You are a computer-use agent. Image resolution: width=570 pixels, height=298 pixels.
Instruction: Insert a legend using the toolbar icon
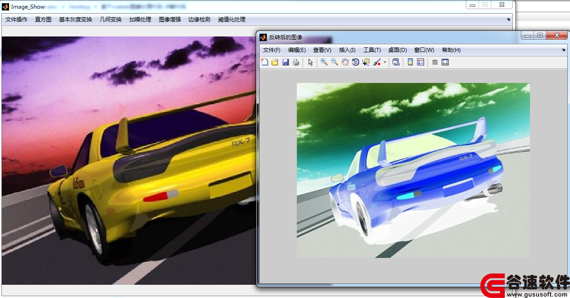[x=421, y=62]
